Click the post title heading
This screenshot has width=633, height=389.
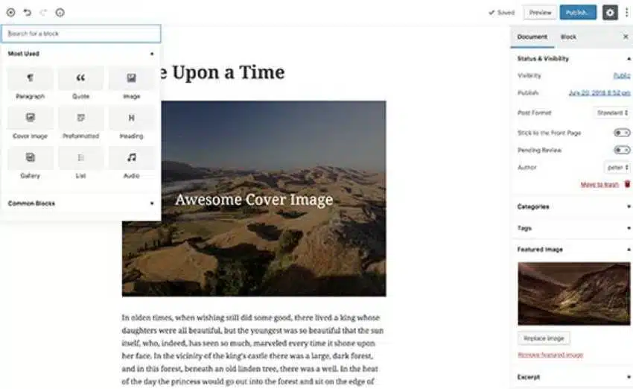(221, 73)
